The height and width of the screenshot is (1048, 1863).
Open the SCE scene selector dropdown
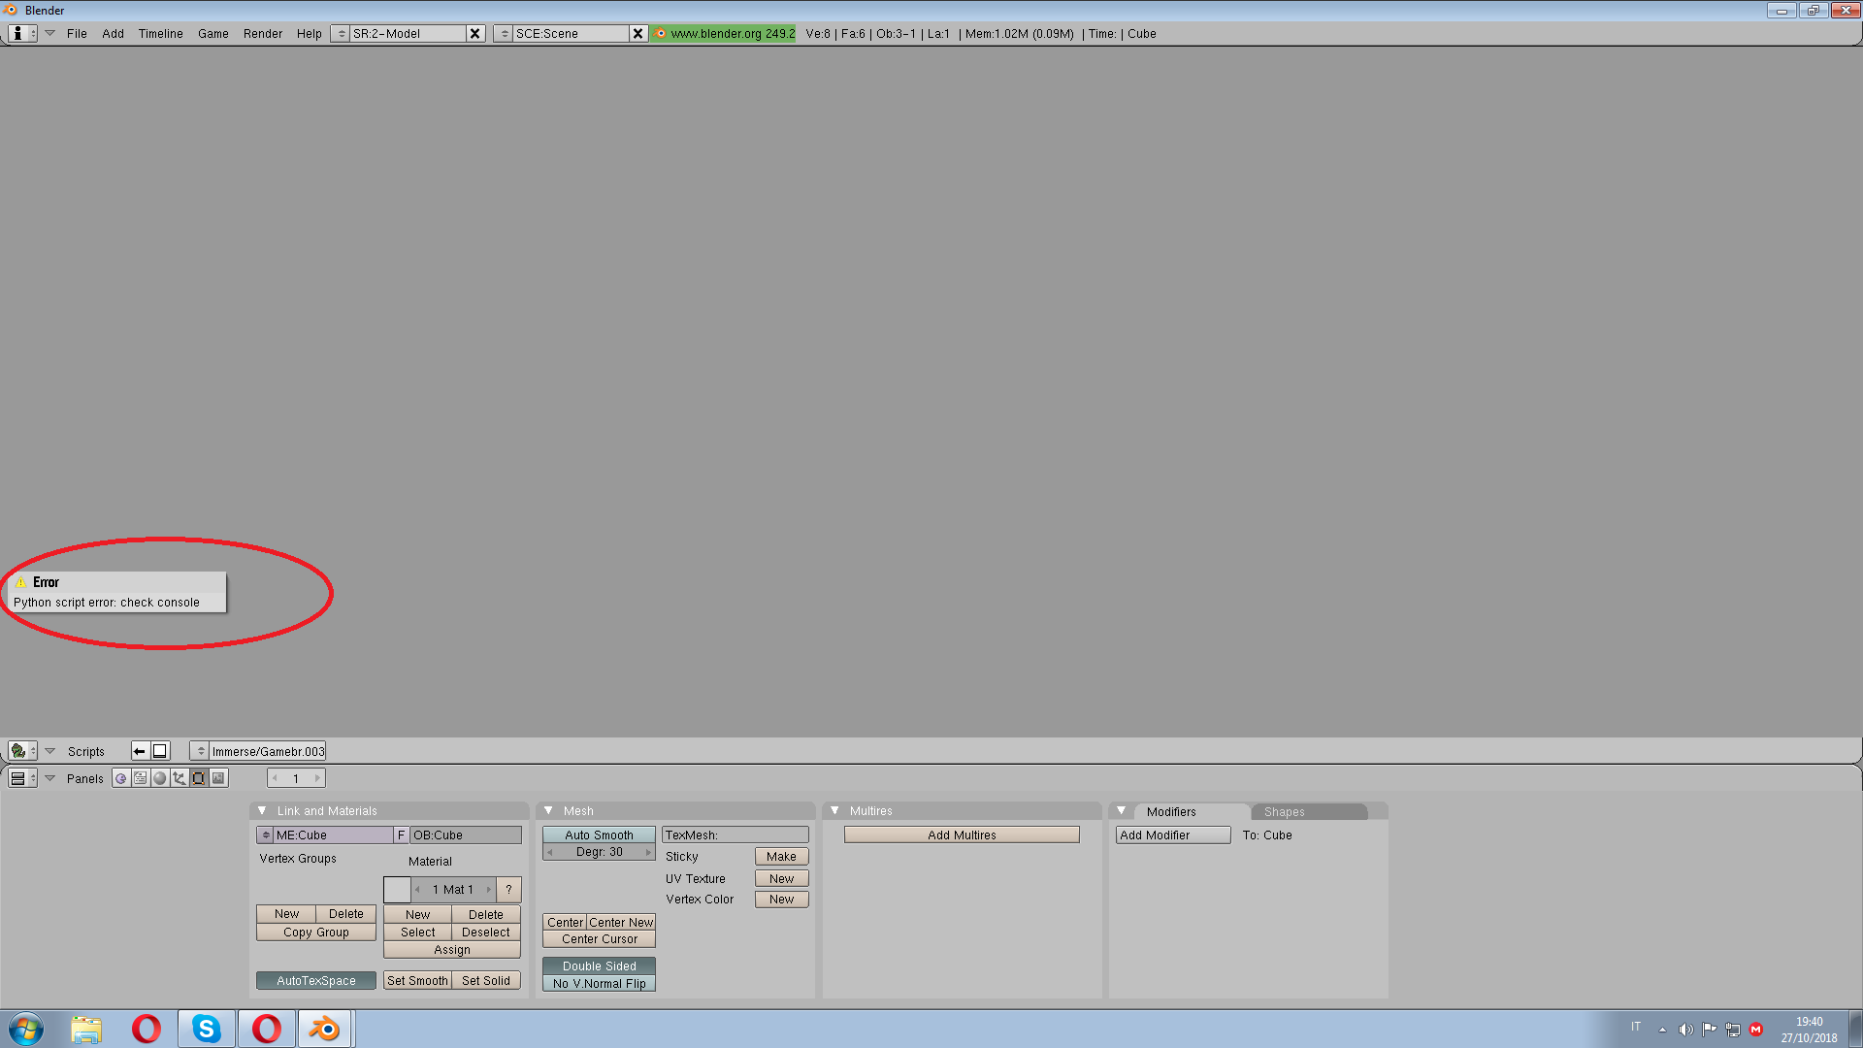coord(504,33)
